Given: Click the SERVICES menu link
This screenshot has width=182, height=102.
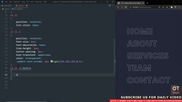Looking at the screenshot, I should click(148, 56).
